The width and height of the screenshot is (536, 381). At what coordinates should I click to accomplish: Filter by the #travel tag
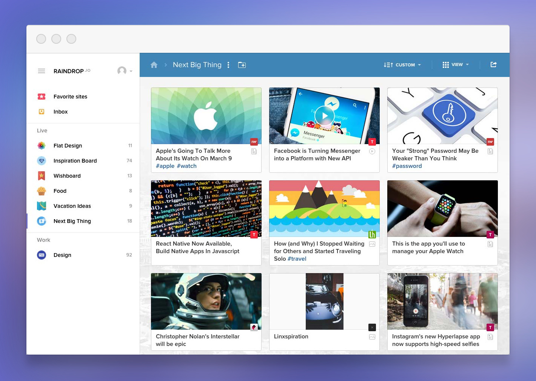click(297, 259)
